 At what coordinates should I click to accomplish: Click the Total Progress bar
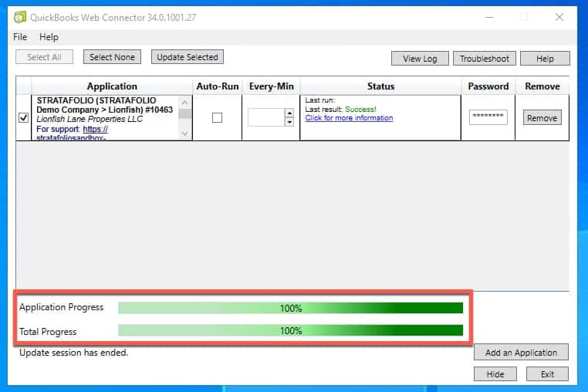[291, 330]
